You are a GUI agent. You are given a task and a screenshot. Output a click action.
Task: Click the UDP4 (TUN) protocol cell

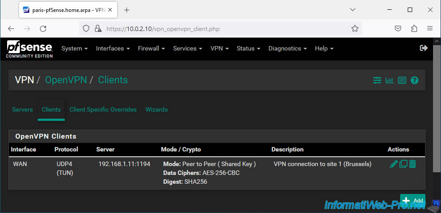(65, 168)
